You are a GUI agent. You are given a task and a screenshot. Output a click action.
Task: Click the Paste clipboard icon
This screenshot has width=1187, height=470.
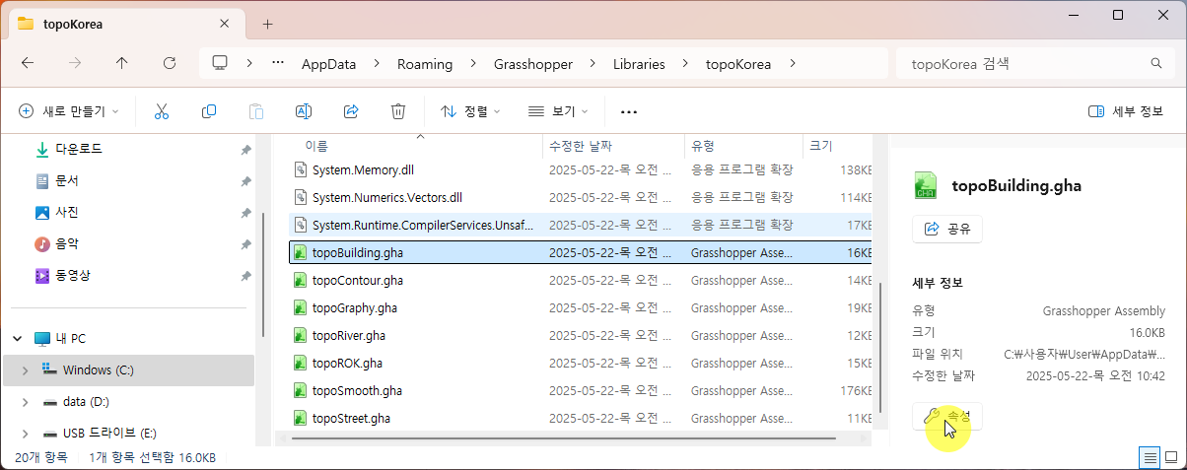(x=256, y=111)
